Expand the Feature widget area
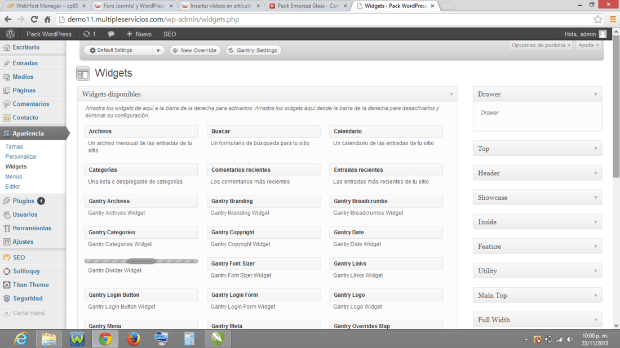The image size is (620, 348). point(596,247)
